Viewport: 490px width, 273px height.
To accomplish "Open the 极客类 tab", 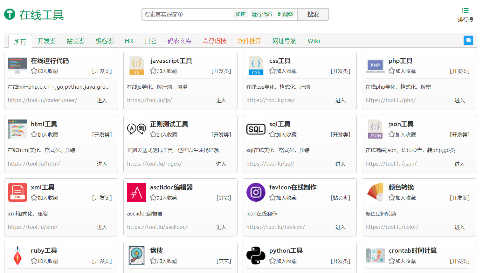I will [x=105, y=41].
